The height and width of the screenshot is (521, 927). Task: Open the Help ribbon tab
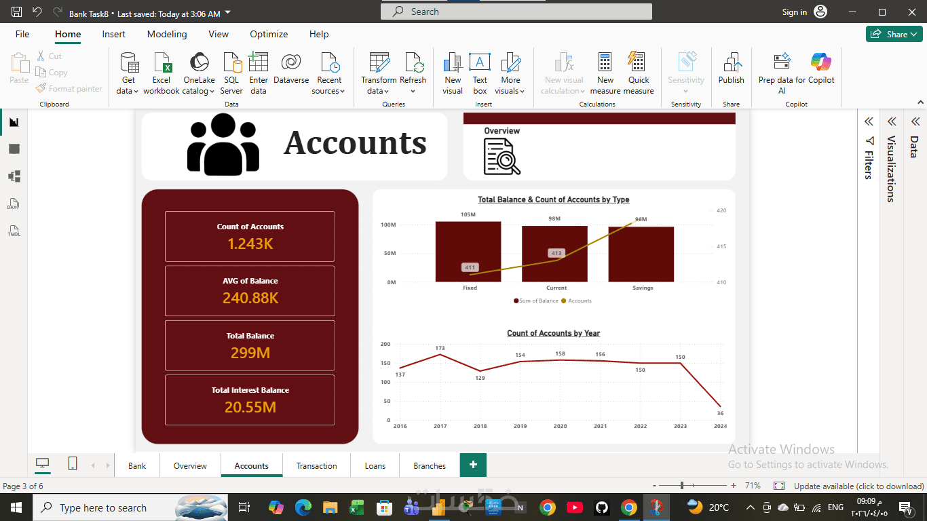pos(319,34)
